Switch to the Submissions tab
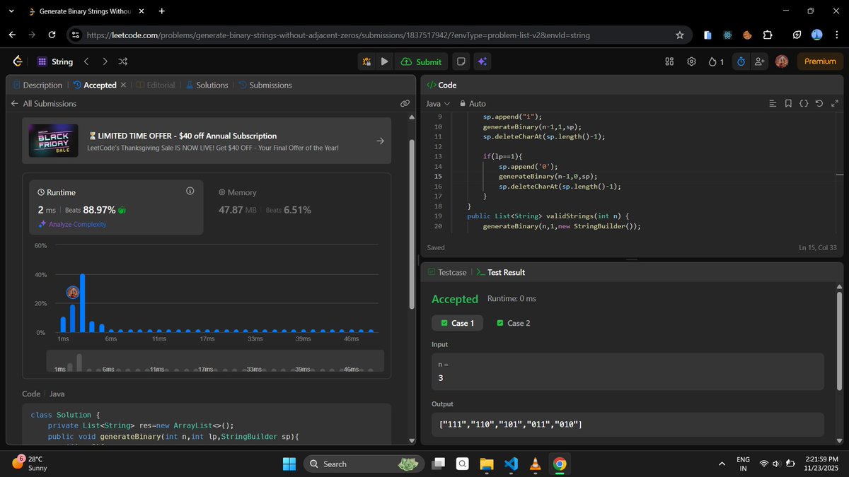 [265, 85]
